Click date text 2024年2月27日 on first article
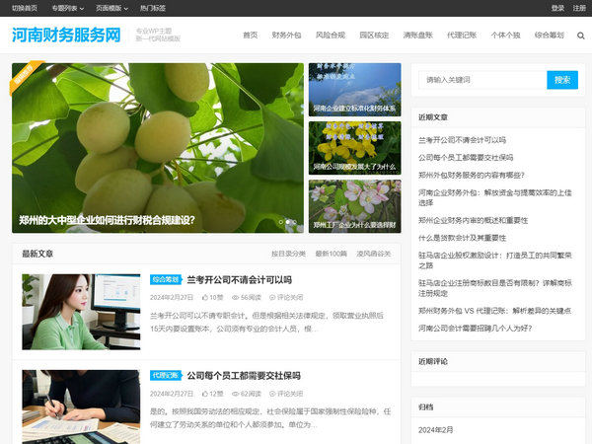The image size is (592, 444). [172, 298]
